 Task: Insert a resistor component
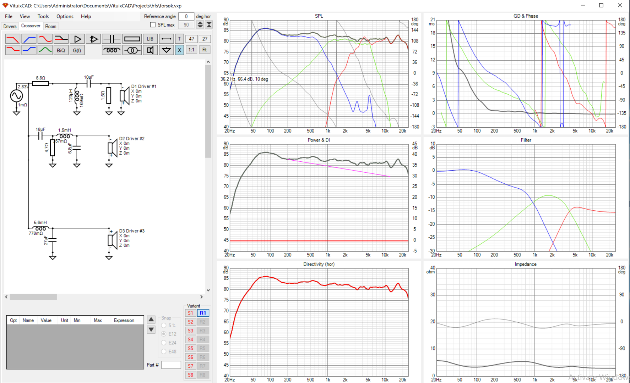click(132, 39)
